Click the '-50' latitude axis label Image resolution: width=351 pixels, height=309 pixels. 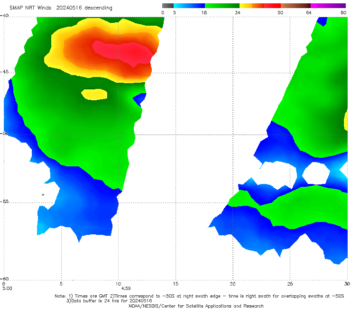click(4, 134)
